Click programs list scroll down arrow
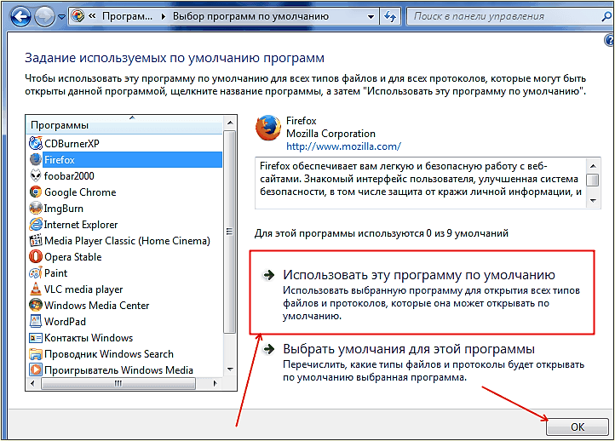This screenshot has height=441, width=615. pyautogui.click(x=230, y=369)
